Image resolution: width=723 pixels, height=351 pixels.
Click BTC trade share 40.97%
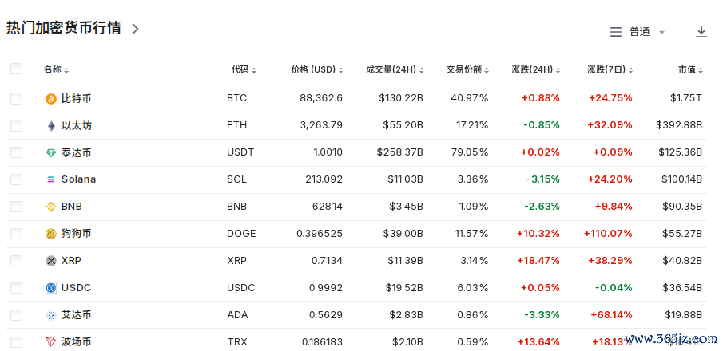(x=471, y=98)
